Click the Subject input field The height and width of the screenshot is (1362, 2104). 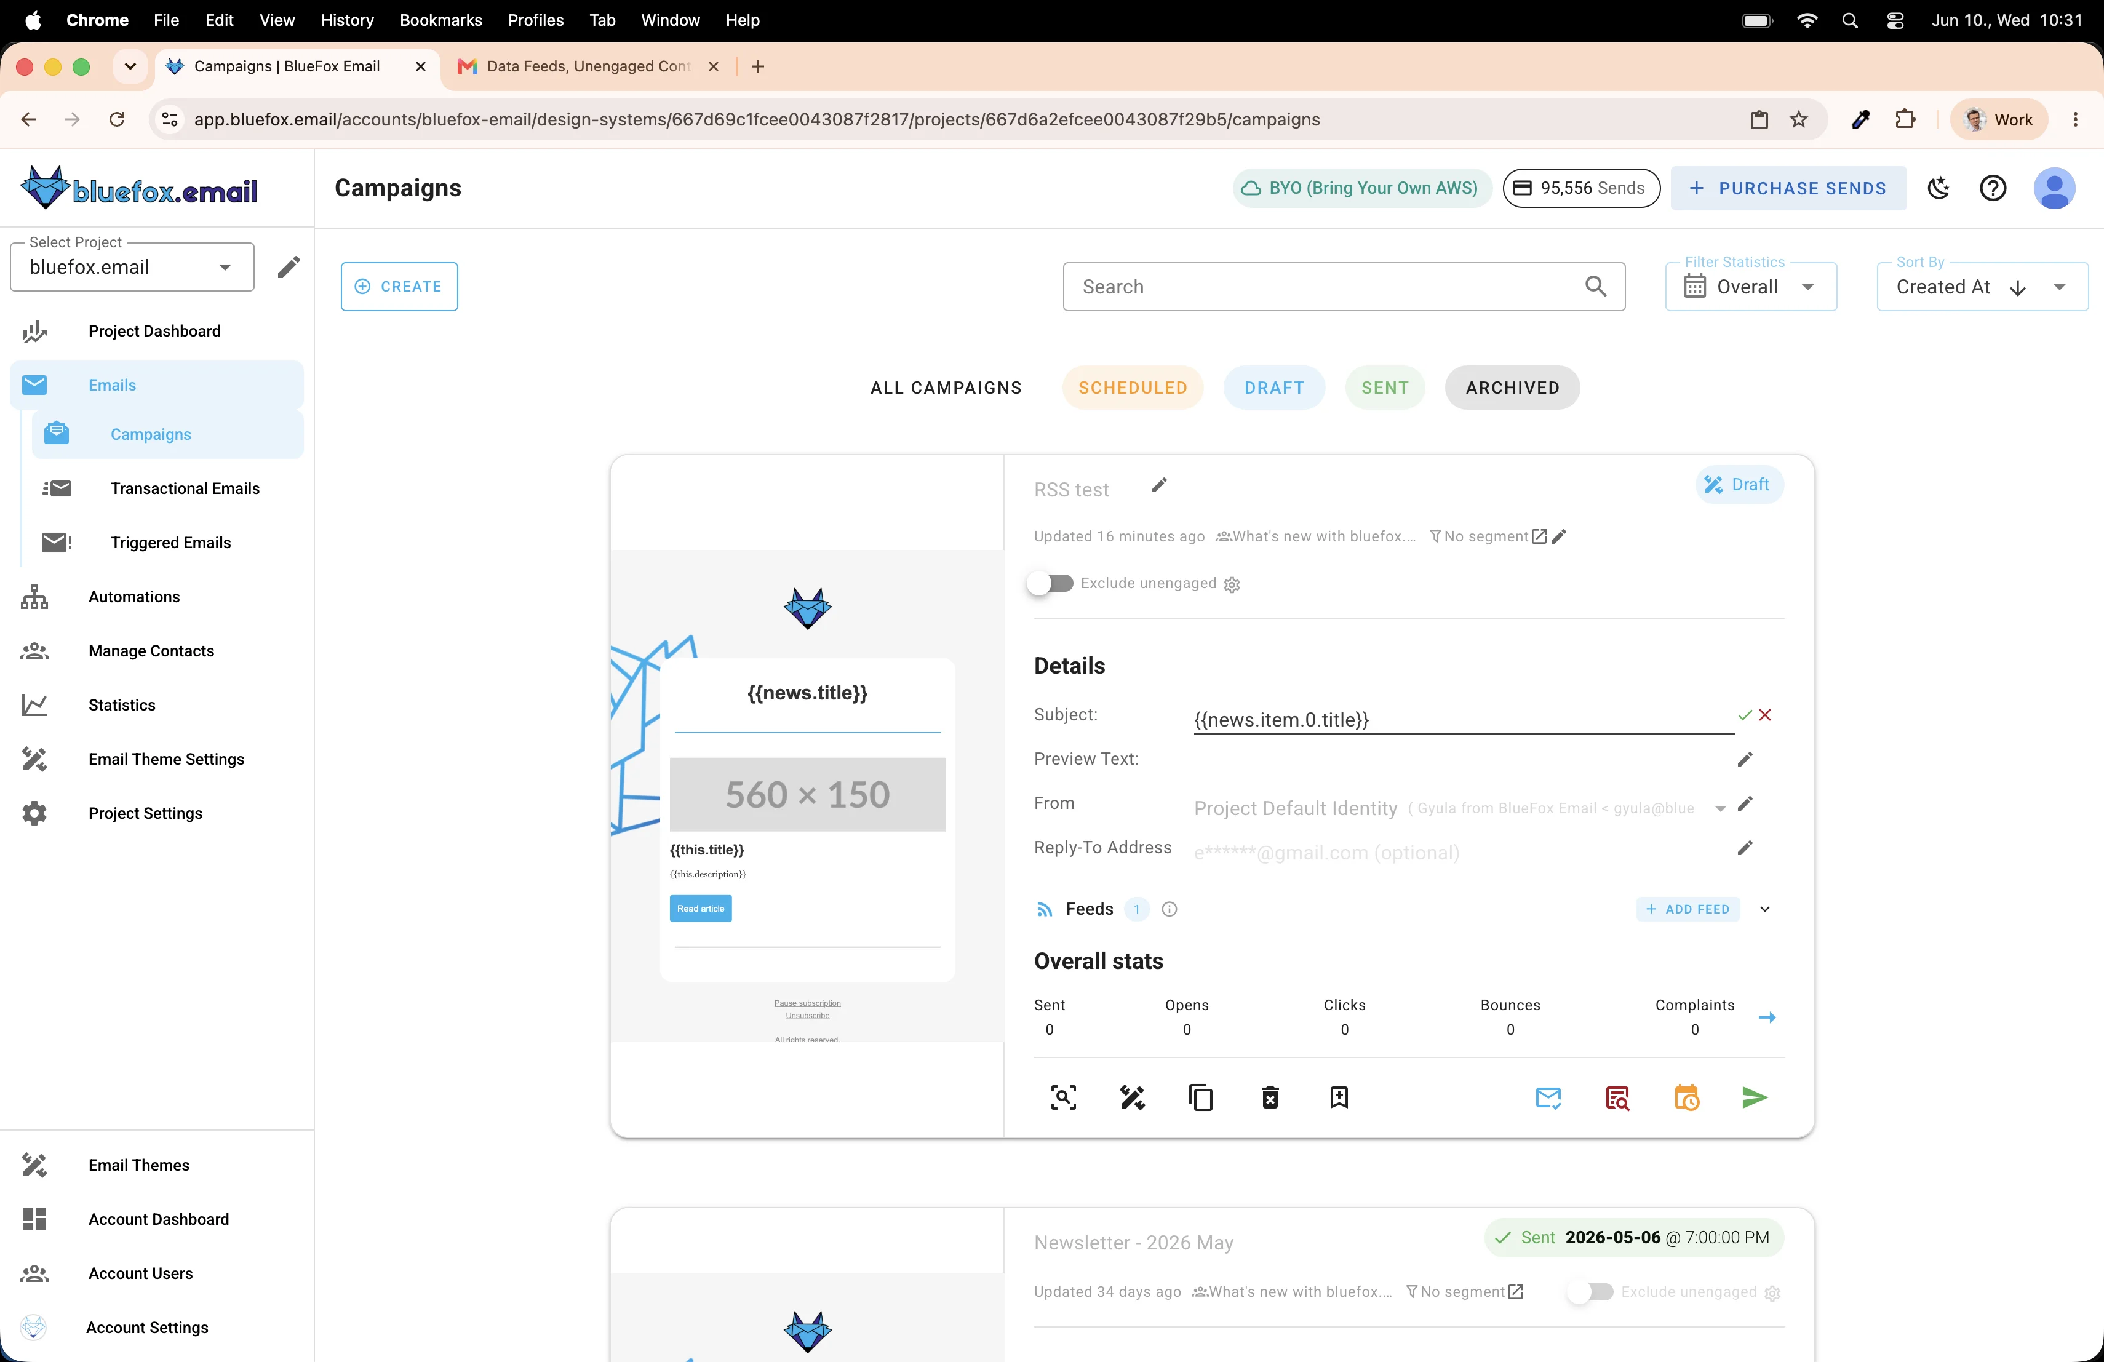coord(1463,719)
